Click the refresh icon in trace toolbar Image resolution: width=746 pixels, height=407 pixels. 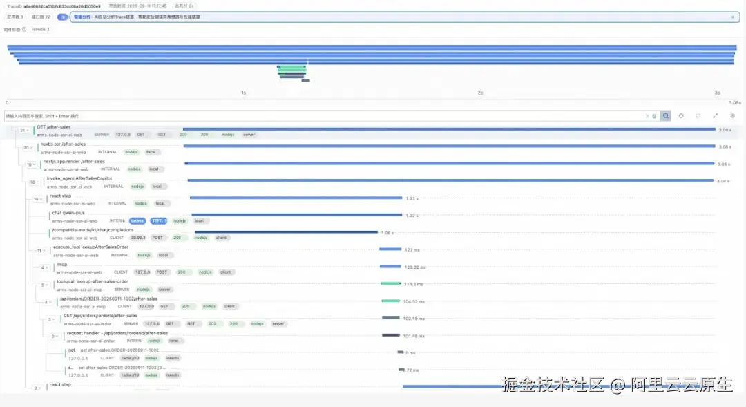(698, 115)
